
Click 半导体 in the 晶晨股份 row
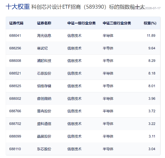[x=108, y=136]
